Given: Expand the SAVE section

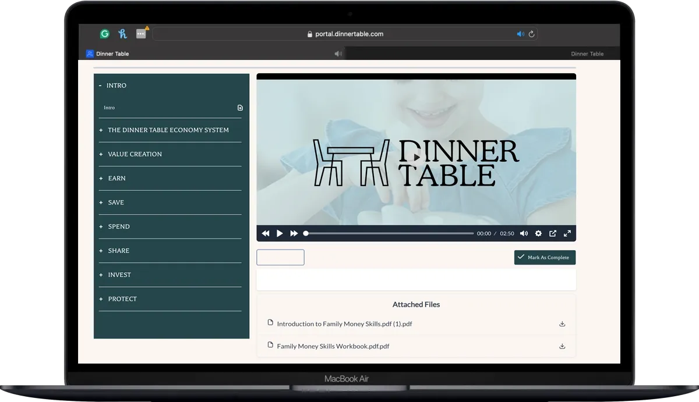Looking at the screenshot, I should click(170, 202).
